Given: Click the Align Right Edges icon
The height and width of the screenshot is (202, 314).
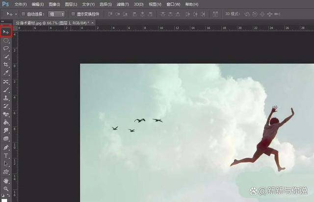Looking at the screenshot, I should (150, 14).
